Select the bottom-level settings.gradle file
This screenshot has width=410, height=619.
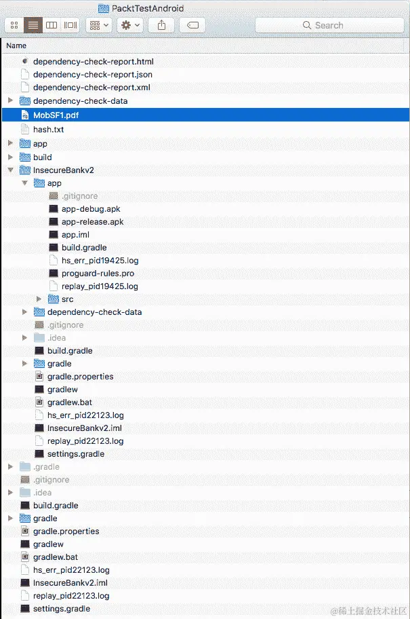205,608
